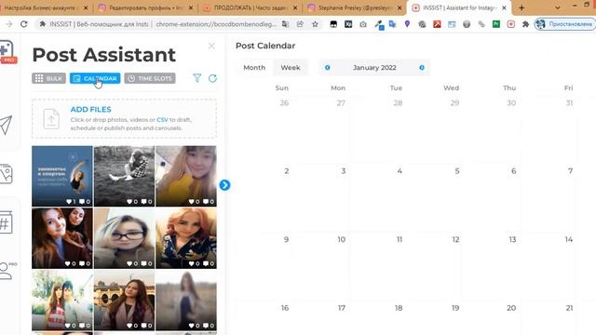Open the extensions puzzle icon

(525, 24)
